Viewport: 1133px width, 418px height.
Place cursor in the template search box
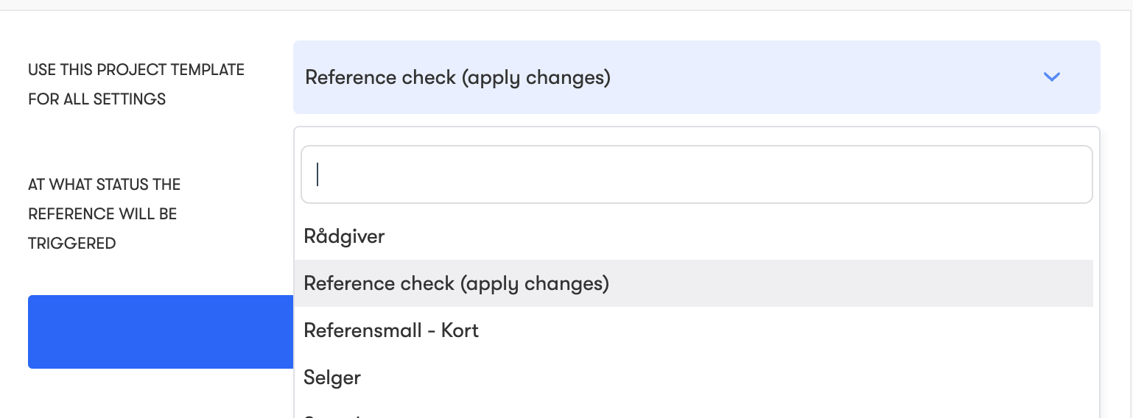pos(696,174)
